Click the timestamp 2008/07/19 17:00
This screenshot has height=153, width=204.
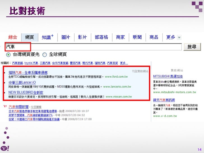[80, 119]
